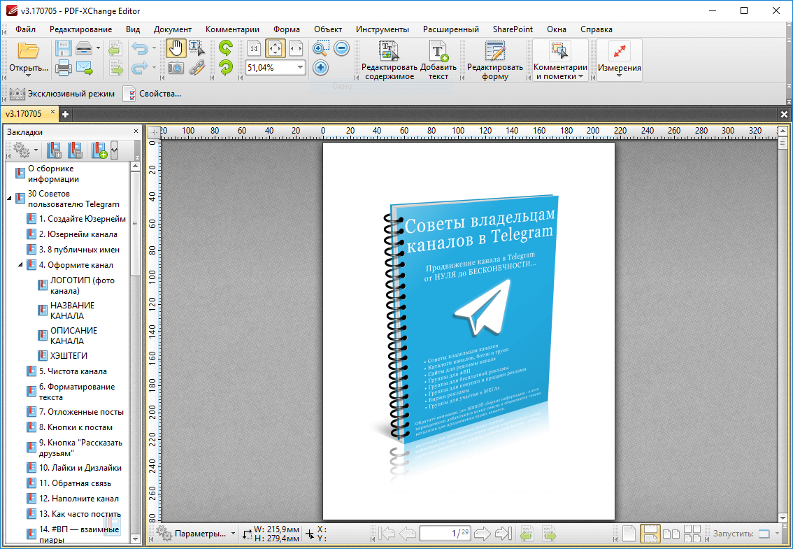Click the round Zoom In plus button
793x549 pixels.
pyautogui.click(x=321, y=67)
